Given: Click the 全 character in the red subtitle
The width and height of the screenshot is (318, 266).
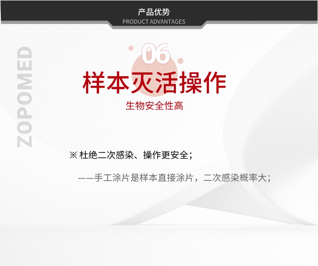Looking at the screenshot, I should point(159,106).
